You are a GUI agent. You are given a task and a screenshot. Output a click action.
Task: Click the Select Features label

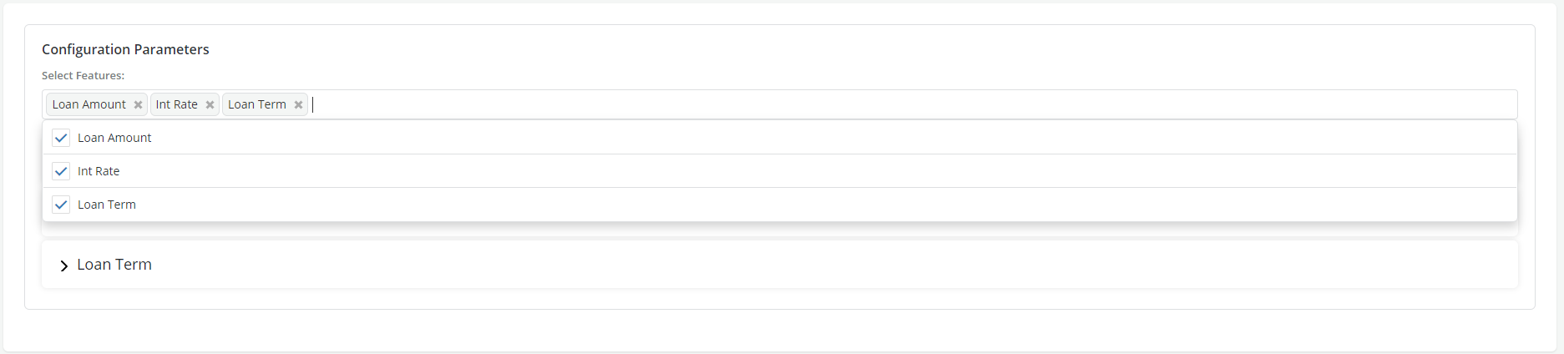tap(83, 75)
